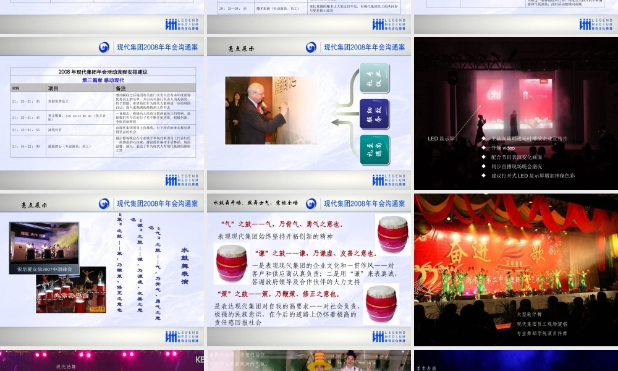
Task: Click the 备注 column header in the schedule table
Action: click(x=121, y=88)
